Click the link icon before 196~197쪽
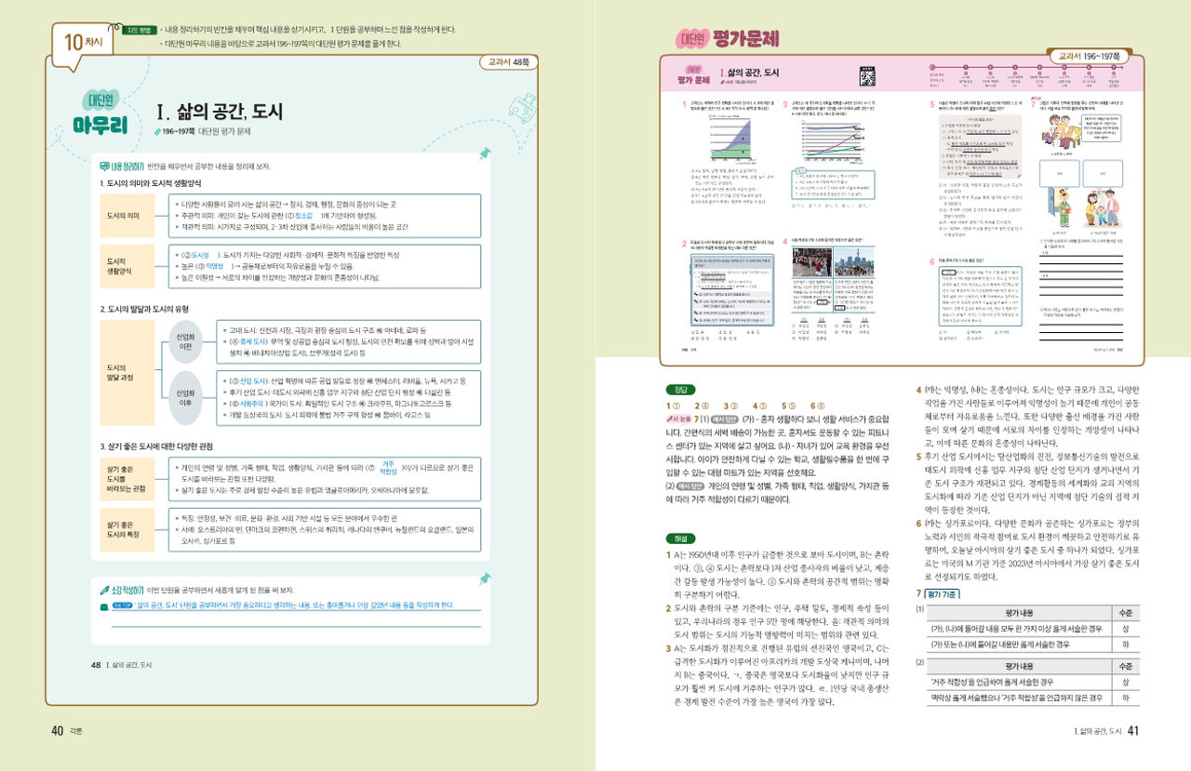The width and height of the screenshot is (1191, 771). 158,132
